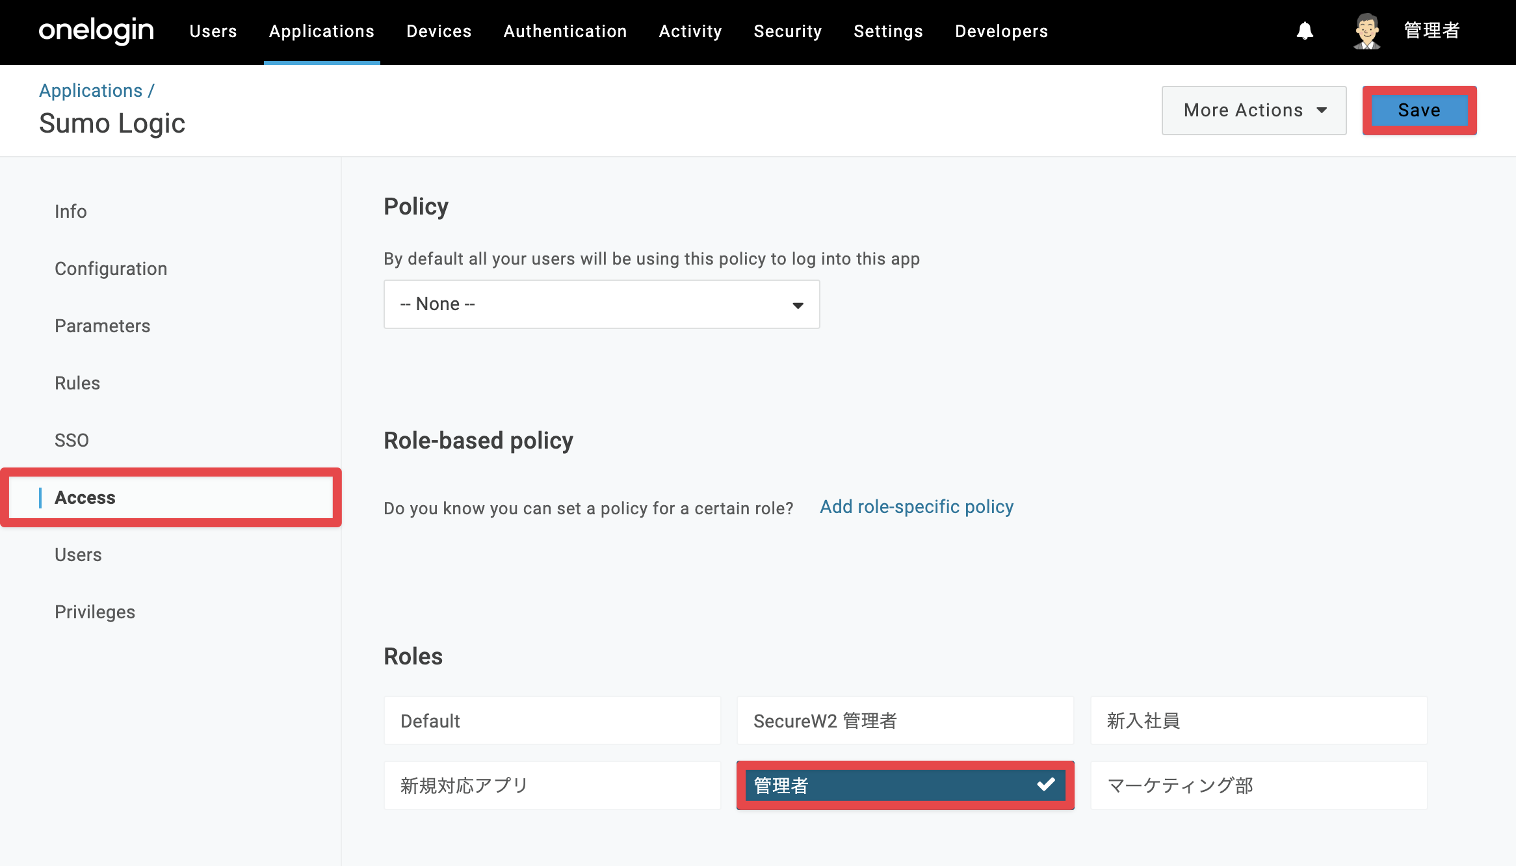Expand the More Actions dropdown
The image size is (1516, 866).
(x=1254, y=111)
